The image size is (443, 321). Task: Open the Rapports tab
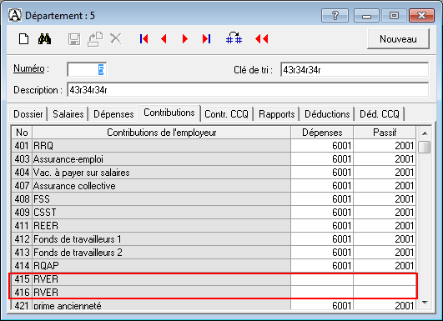tap(277, 114)
